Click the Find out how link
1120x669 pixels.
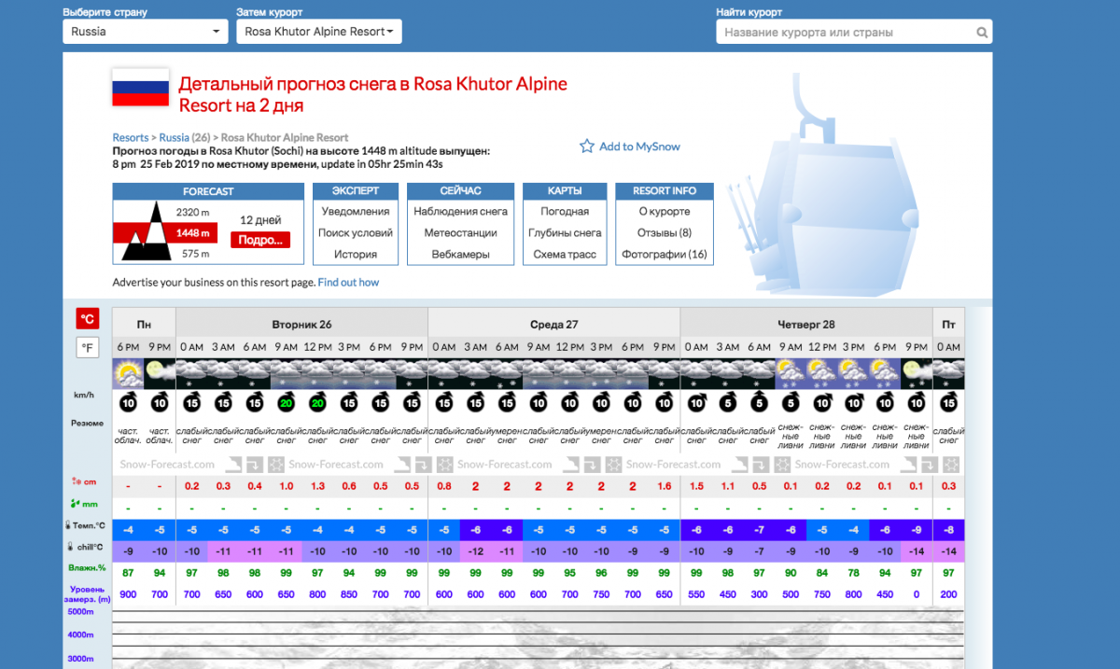pyautogui.click(x=348, y=282)
